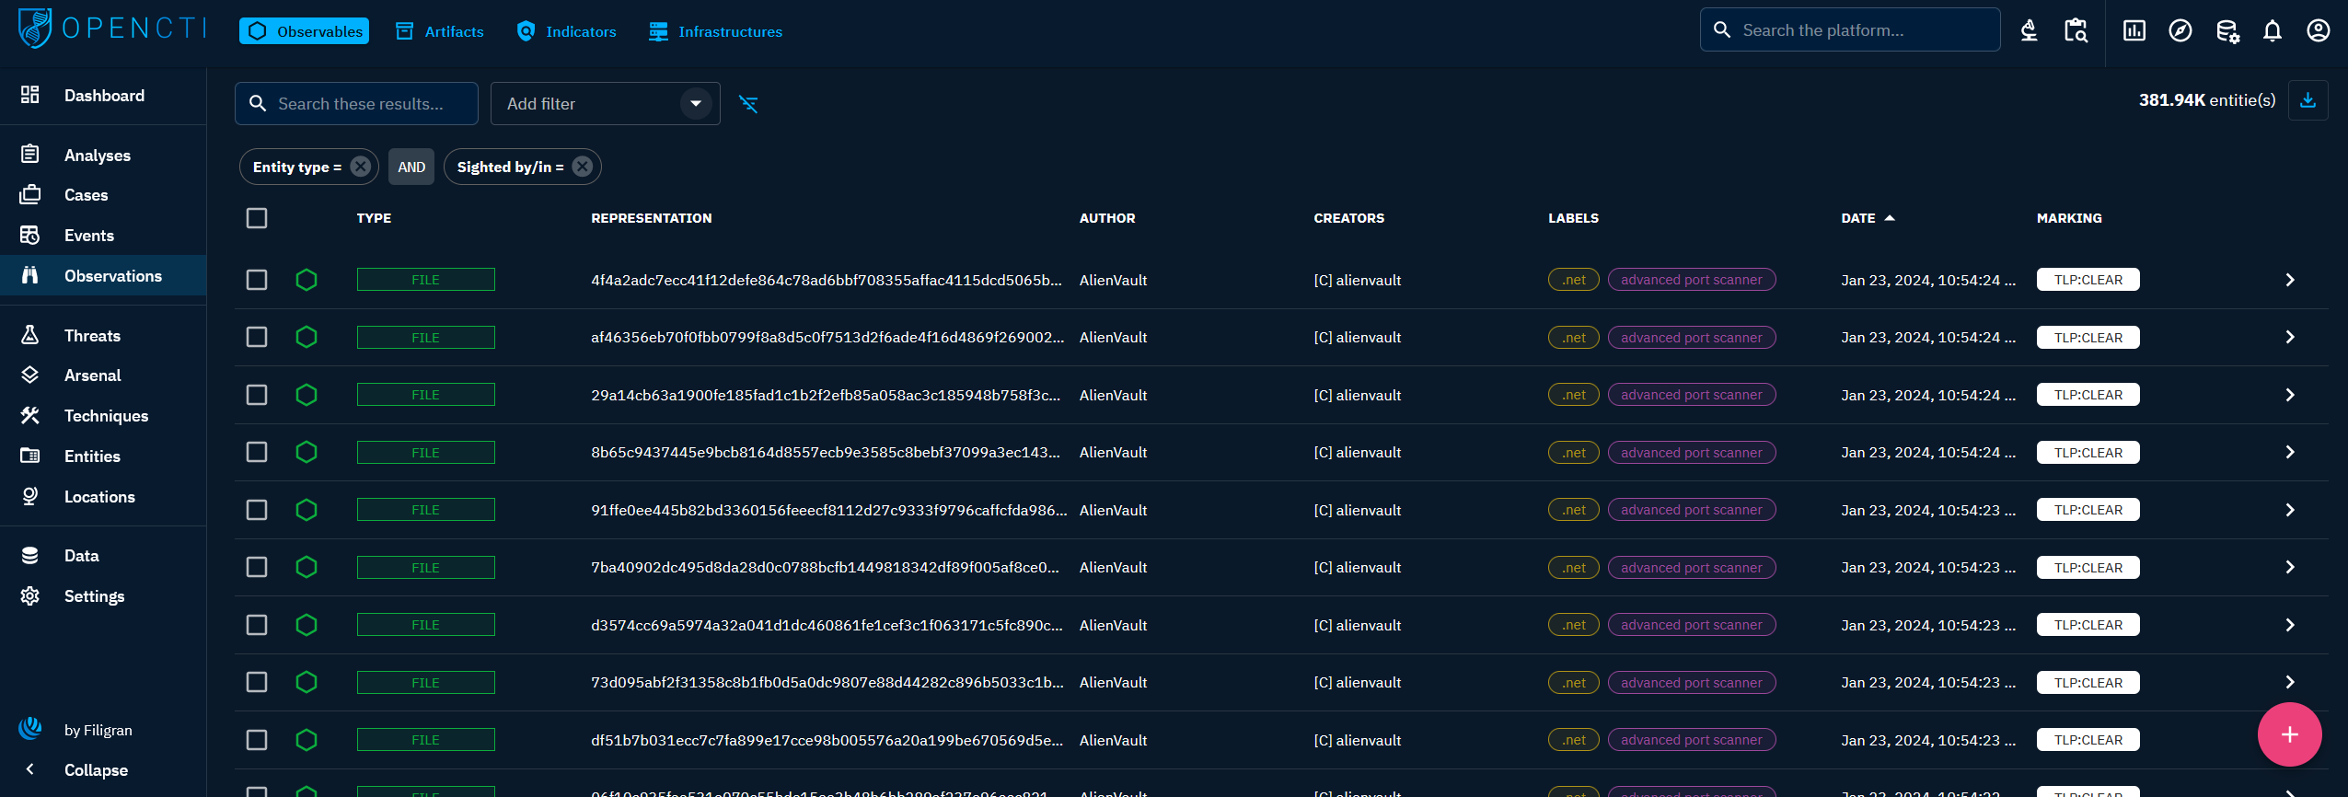The image size is (2348, 797).
Task: Click the export download icon
Action: pos(2308,100)
